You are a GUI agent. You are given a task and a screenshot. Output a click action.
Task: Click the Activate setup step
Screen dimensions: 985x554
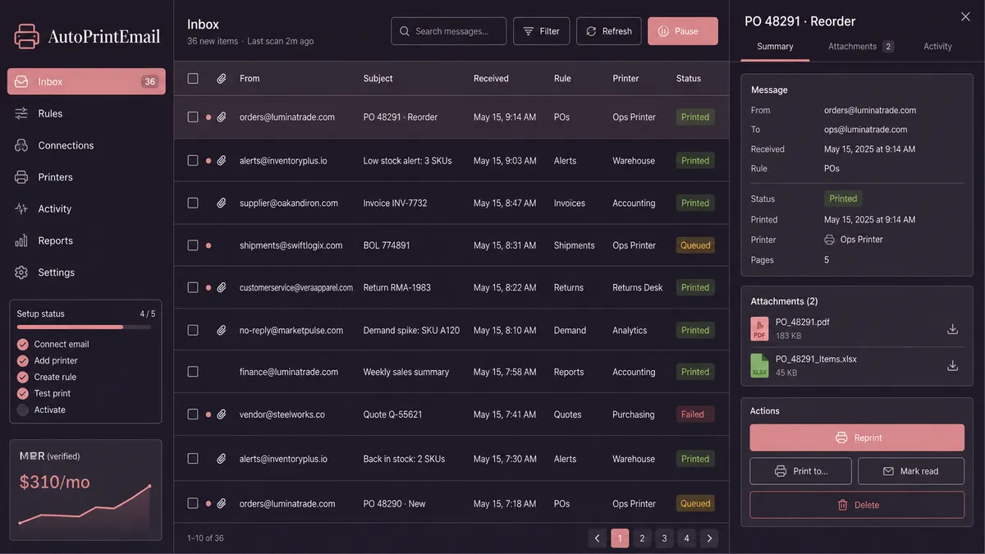click(x=49, y=410)
